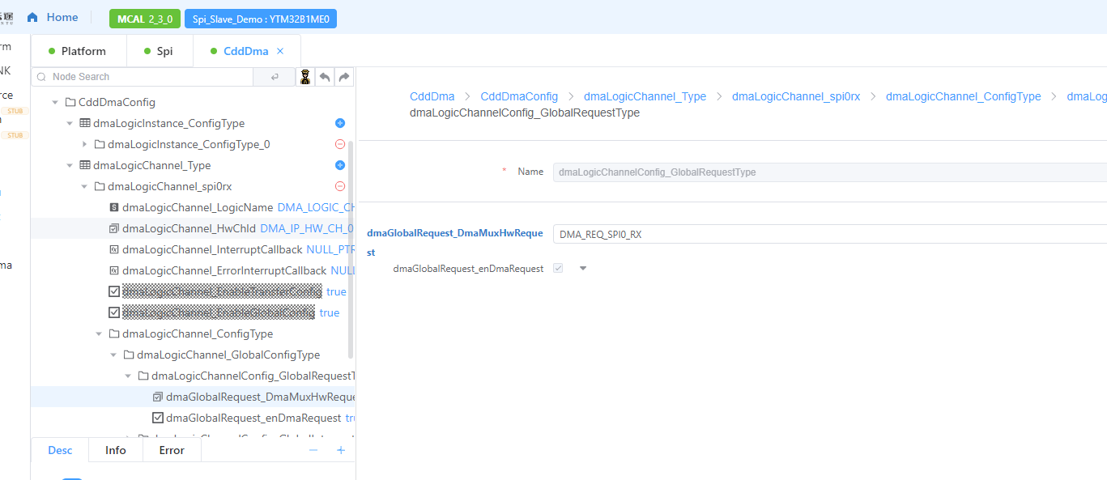The height and width of the screenshot is (480, 1107).
Task: Add a new dmaLogicChannel_Type entry
Action: (340, 165)
